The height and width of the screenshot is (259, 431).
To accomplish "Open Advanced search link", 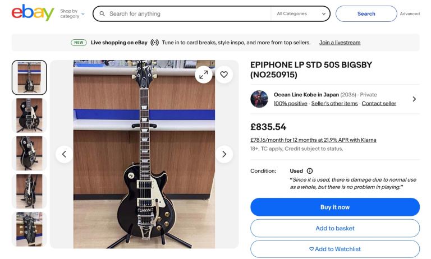I will pyautogui.click(x=410, y=13).
